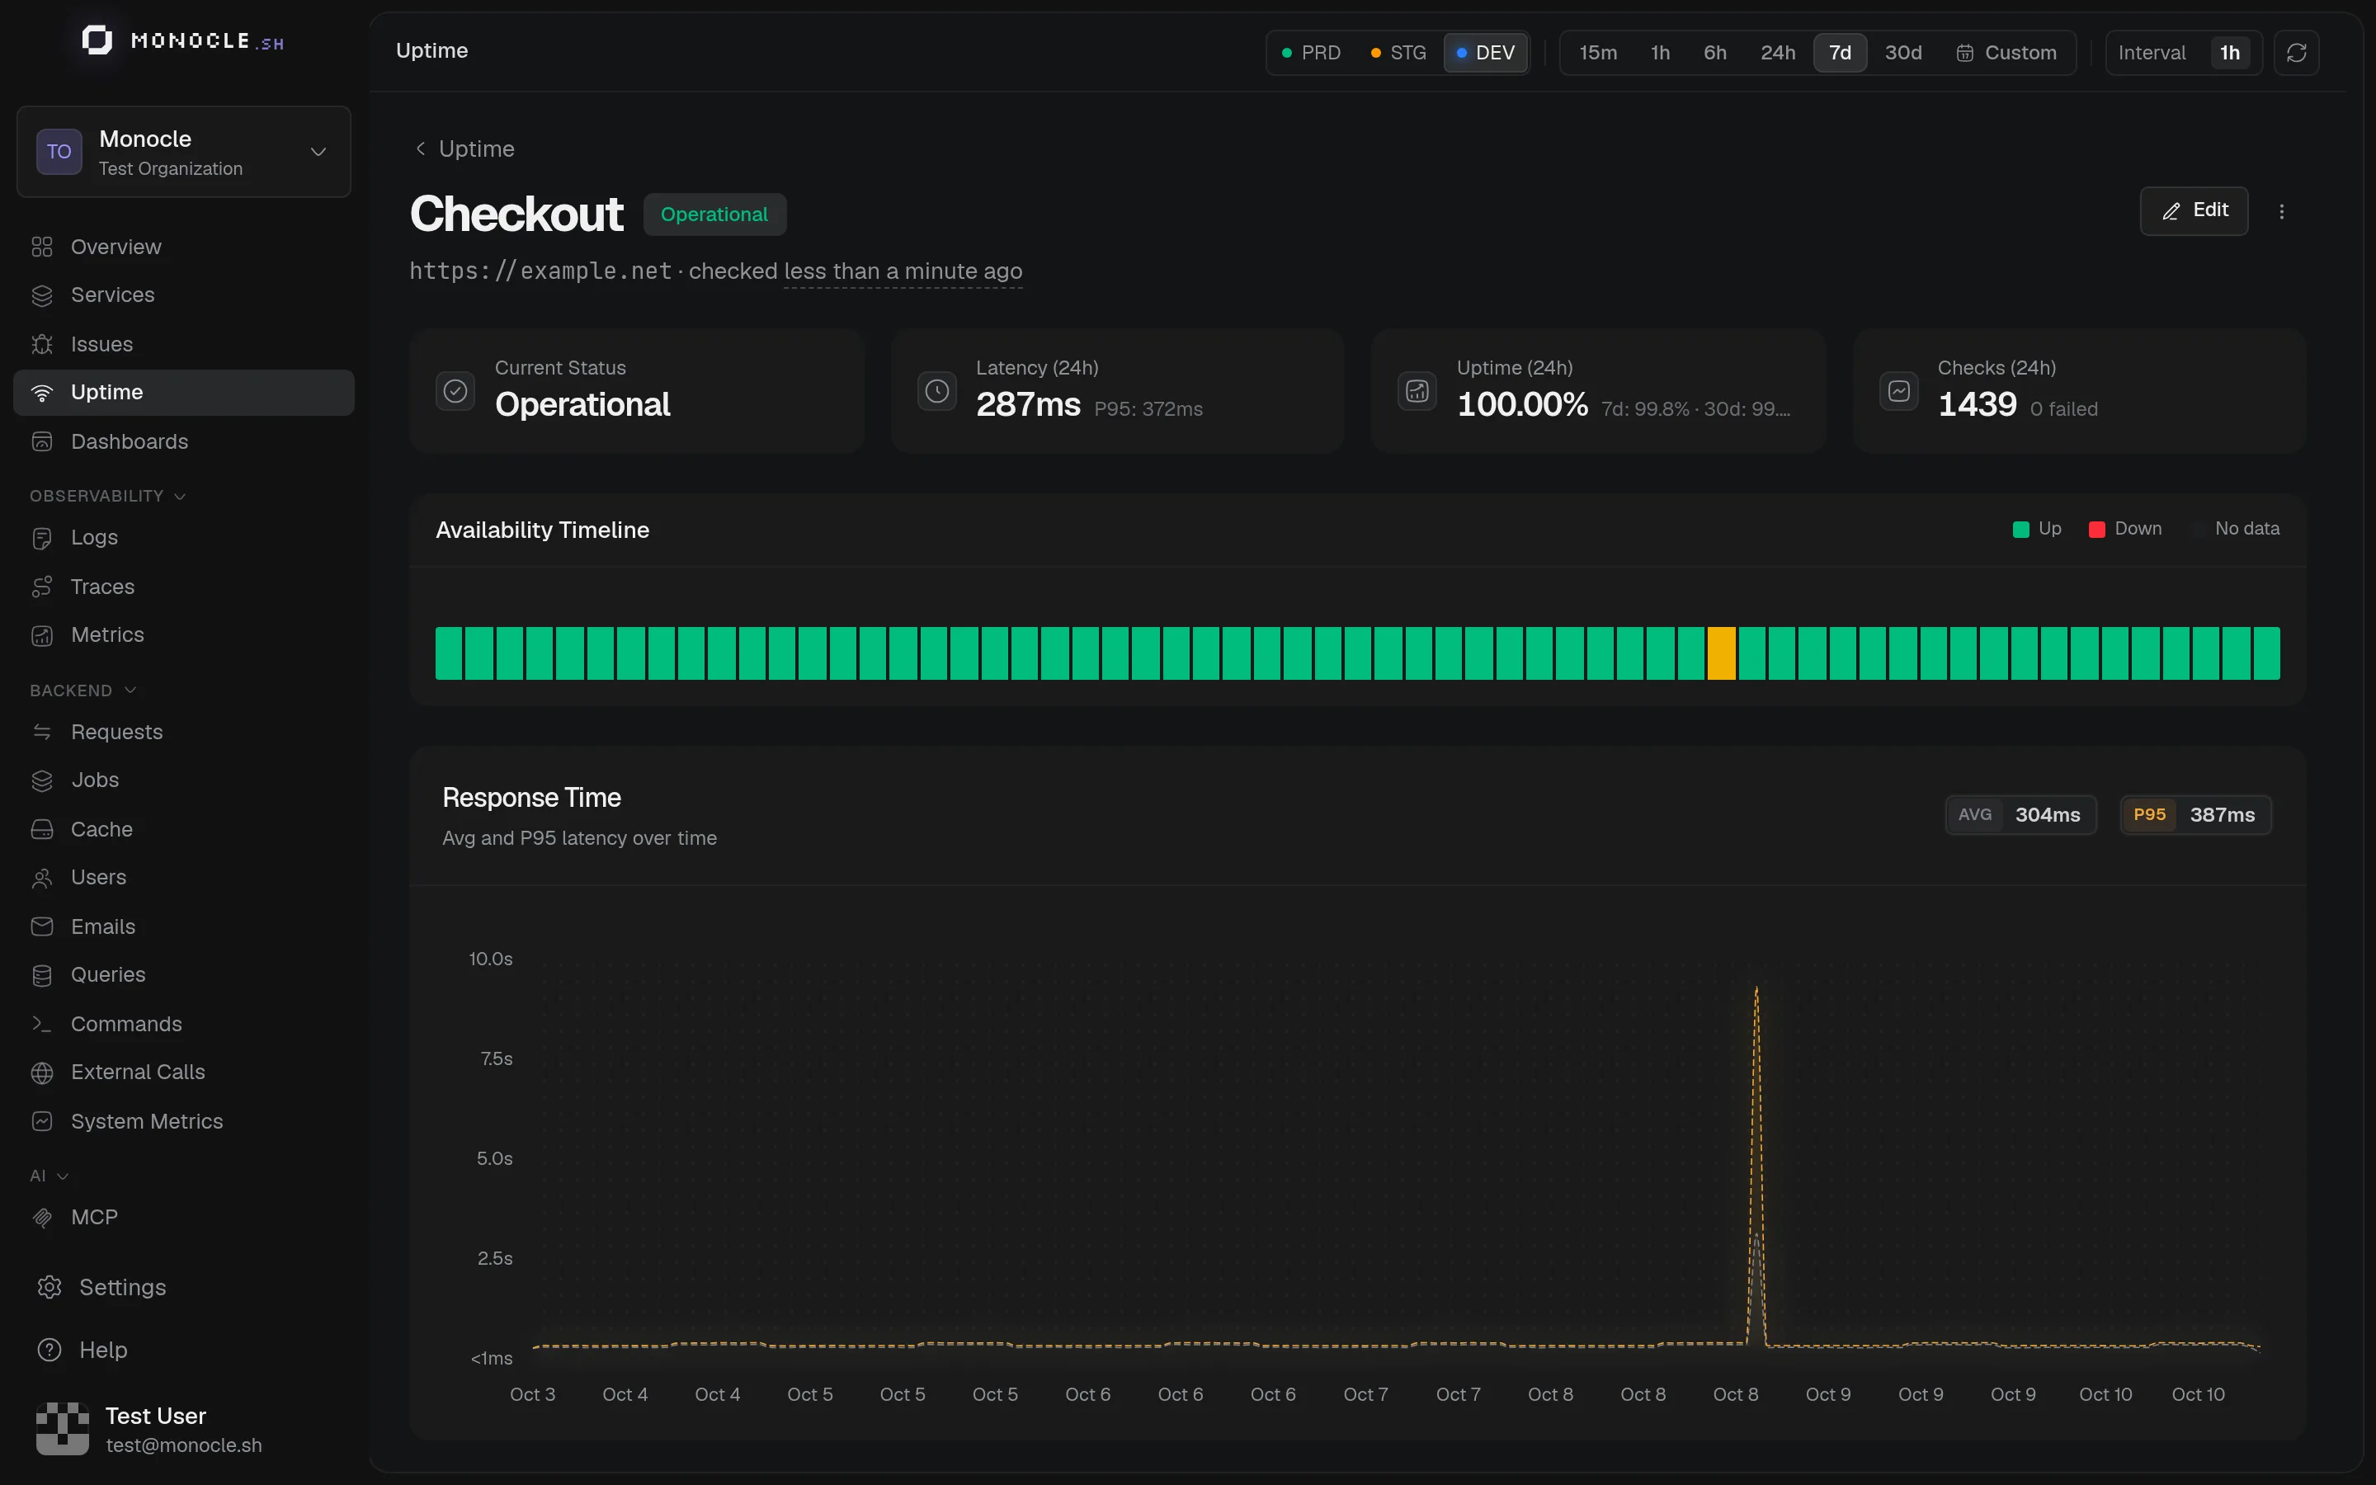The height and width of the screenshot is (1485, 2376).
Task: Open System Metrics in sidebar
Action: (184, 1120)
